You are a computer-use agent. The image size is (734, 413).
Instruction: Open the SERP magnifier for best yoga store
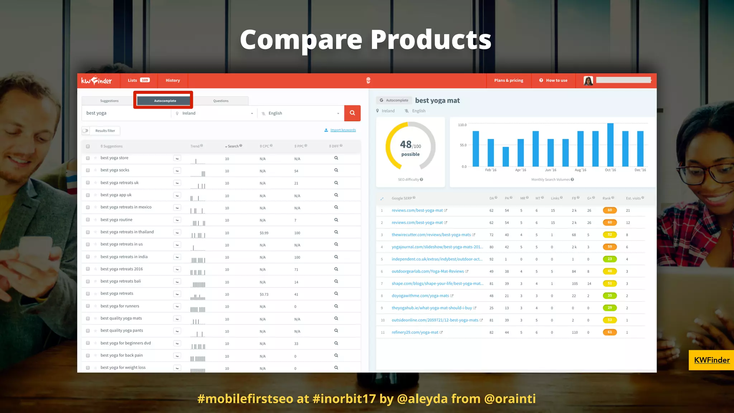coord(336,158)
